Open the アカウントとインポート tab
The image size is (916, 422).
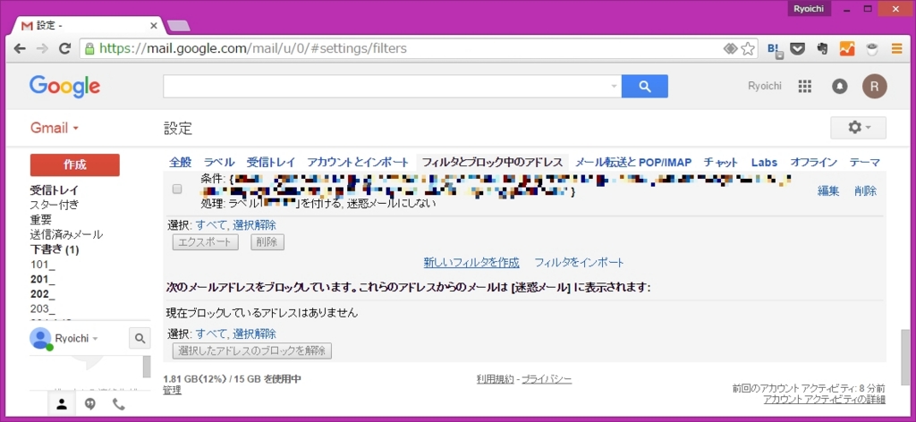click(x=358, y=162)
